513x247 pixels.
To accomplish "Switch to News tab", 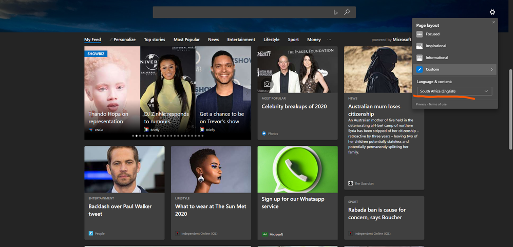I will (213, 40).
